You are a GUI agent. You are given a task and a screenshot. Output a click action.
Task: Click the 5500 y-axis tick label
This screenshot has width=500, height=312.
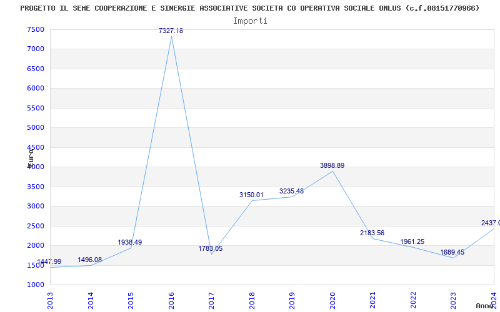click(x=36, y=108)
